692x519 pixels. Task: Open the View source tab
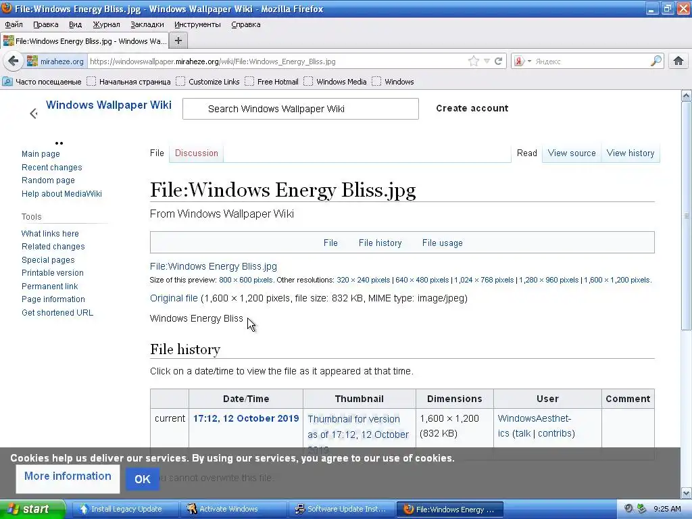572,153
